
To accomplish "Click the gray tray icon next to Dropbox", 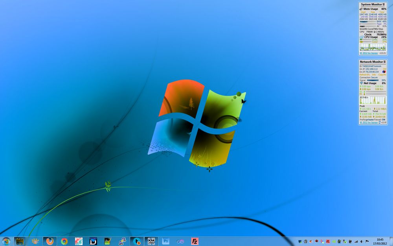I will click(305, 242).
